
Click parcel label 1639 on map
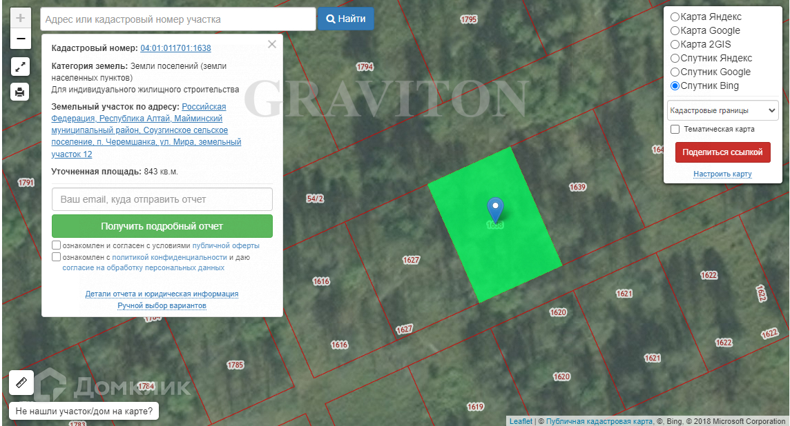[x=577, y=187]
